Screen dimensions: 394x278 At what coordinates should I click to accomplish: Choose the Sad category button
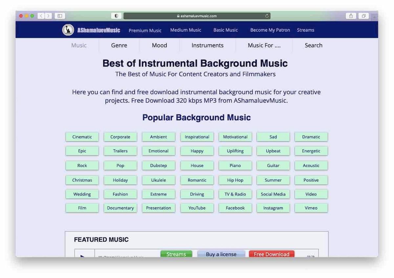(273, 137)
